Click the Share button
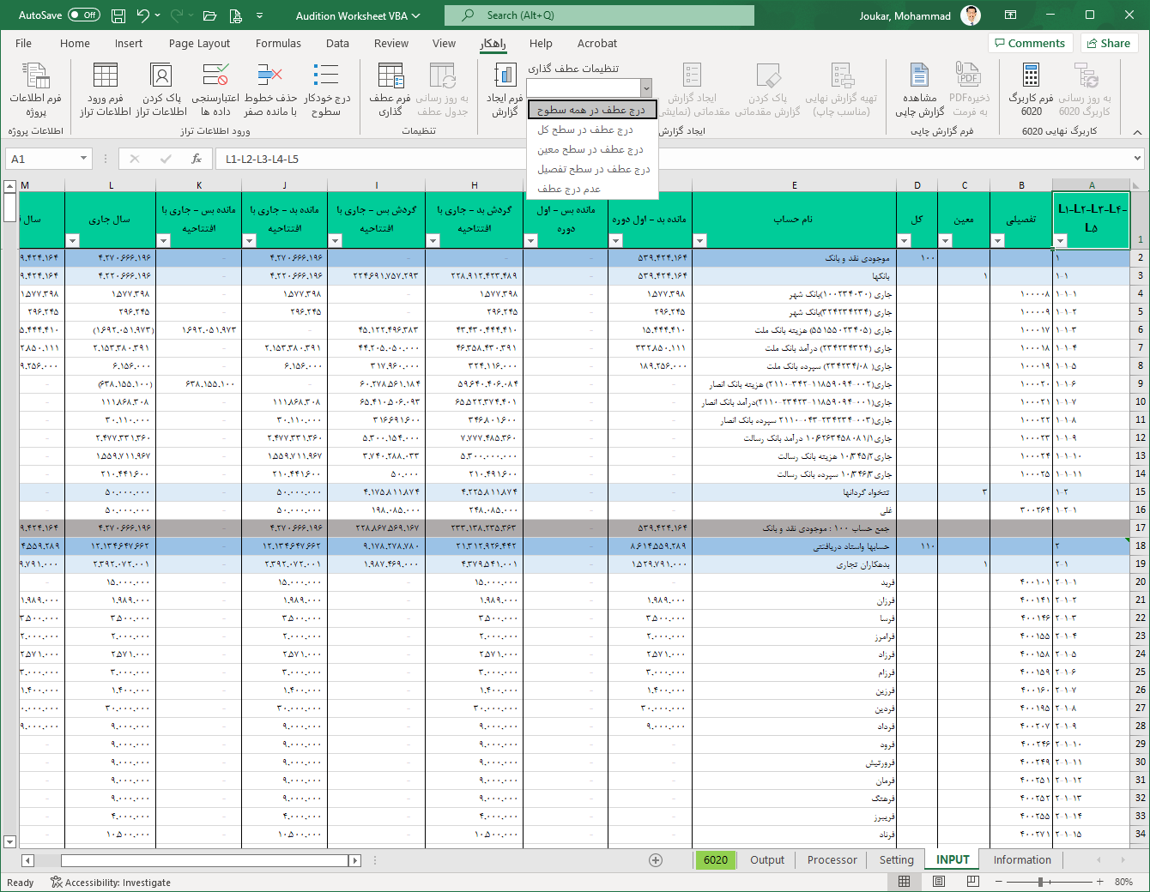The width and height of the screenshot is (1150, 892). [1108, 43]
